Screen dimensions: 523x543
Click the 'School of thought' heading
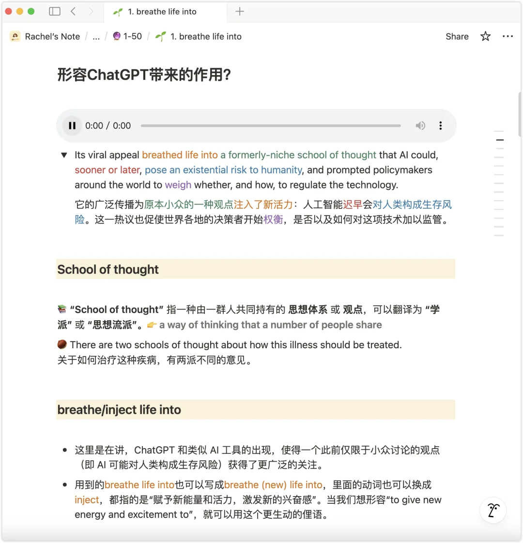pyautogui.click(x=108, y=269)
